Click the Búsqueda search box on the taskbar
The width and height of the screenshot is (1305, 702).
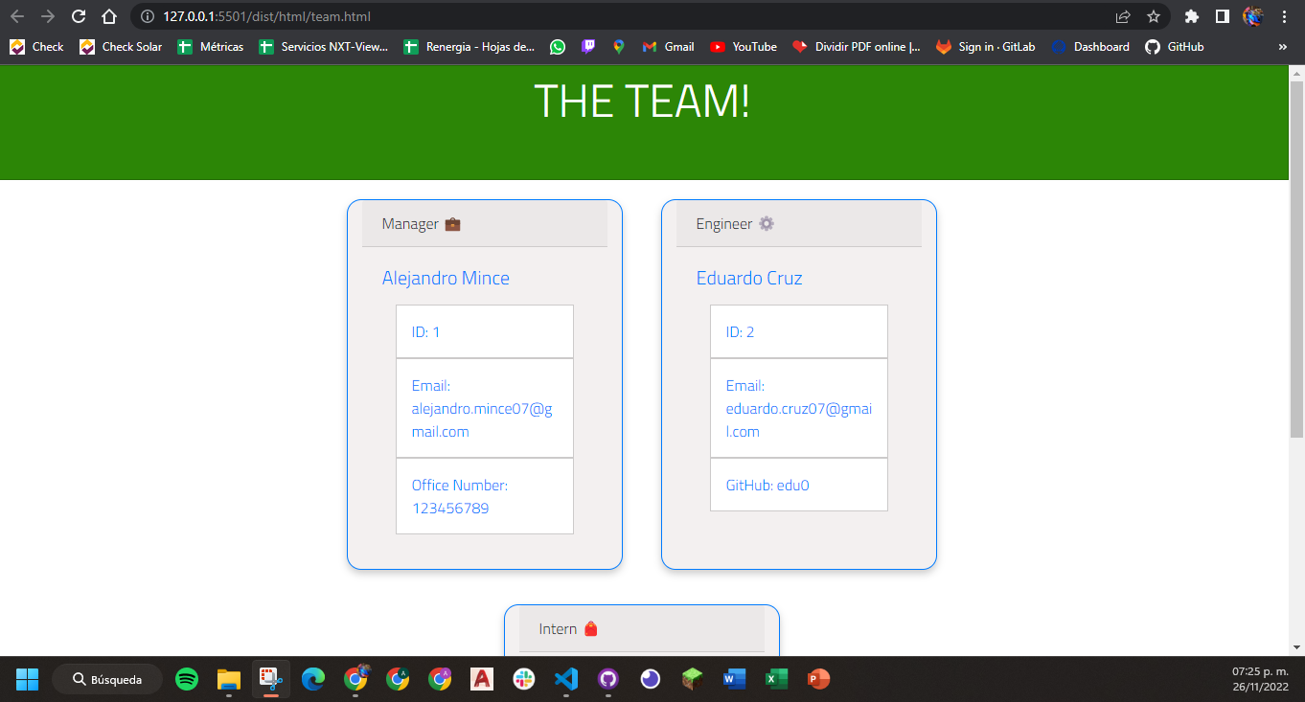pyautogui.click(x=107, y=679)
